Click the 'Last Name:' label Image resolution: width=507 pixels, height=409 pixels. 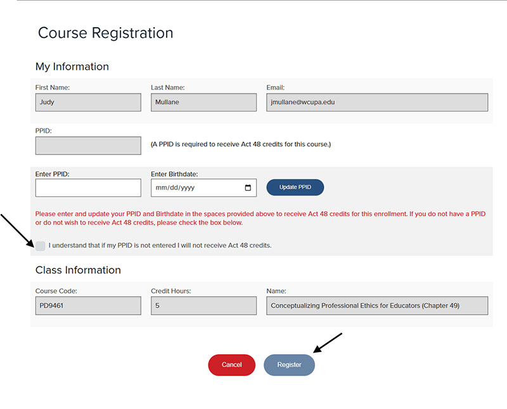tap(168, 87)
